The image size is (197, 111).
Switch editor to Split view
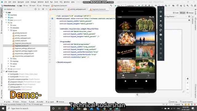tap(183, 13)
